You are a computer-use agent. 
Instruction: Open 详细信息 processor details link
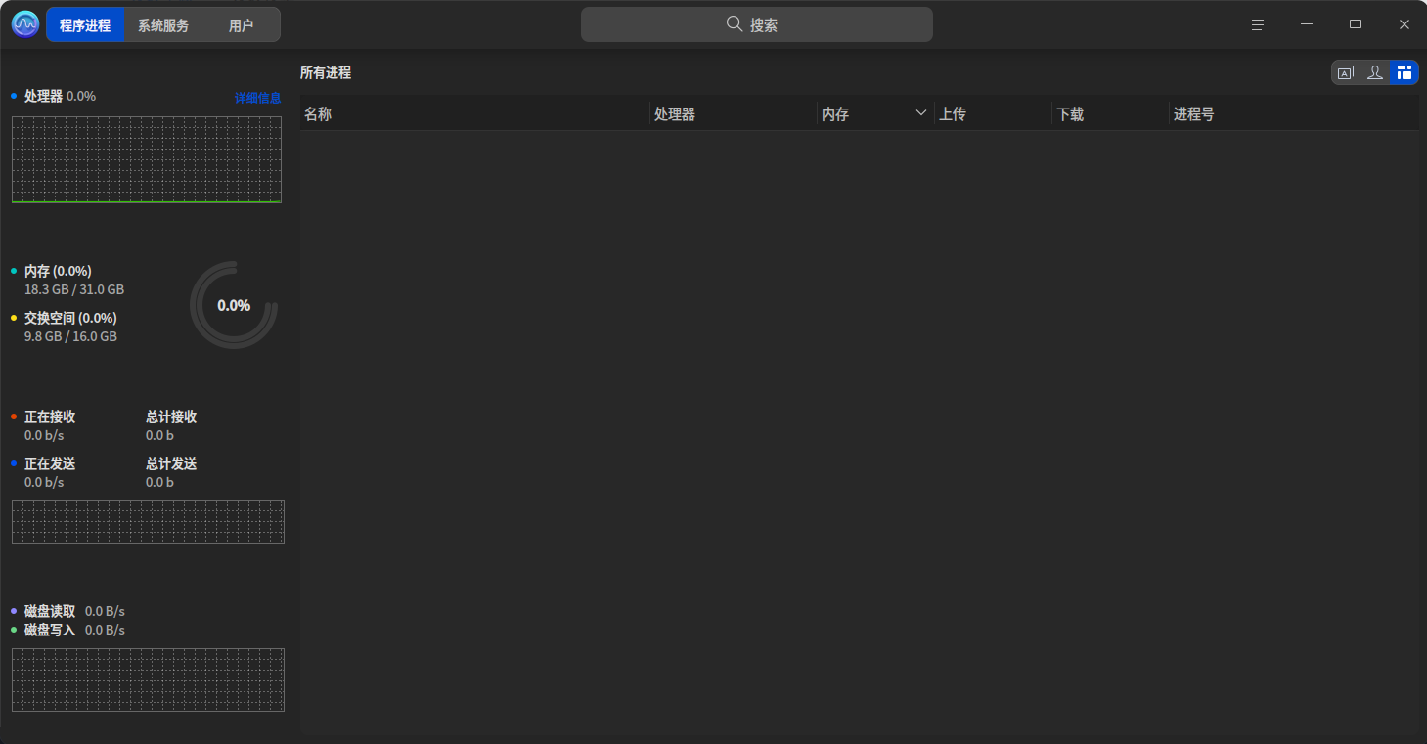(257, 98)
